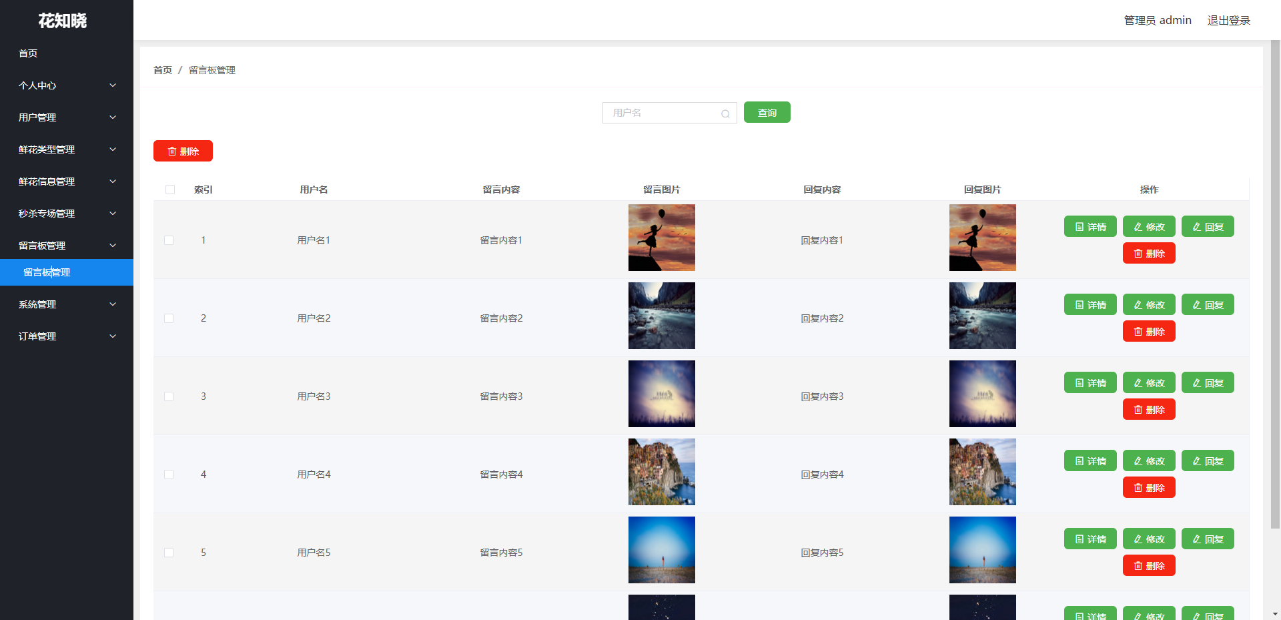Open 详情 for the 用户名2 row
The image size is (1281, 620).
(1090, 305)
